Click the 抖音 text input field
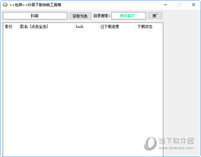Image resolution: width=201 pixels, height=157 pixels. pyautogui.click(x=35, y=16)
